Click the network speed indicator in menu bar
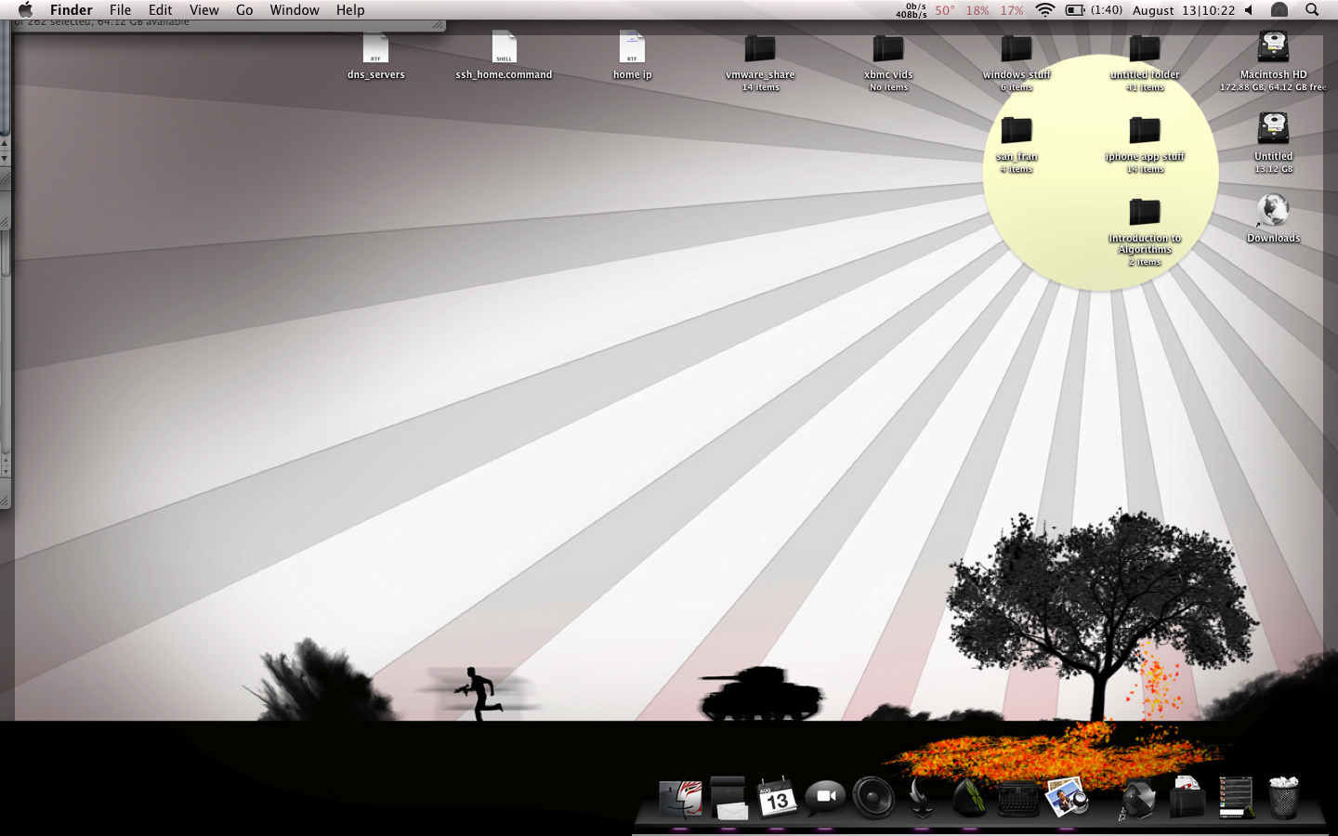 (x=912, y=10)
